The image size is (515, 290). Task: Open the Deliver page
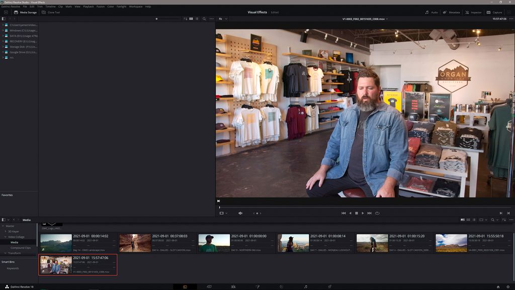point(330,286)
